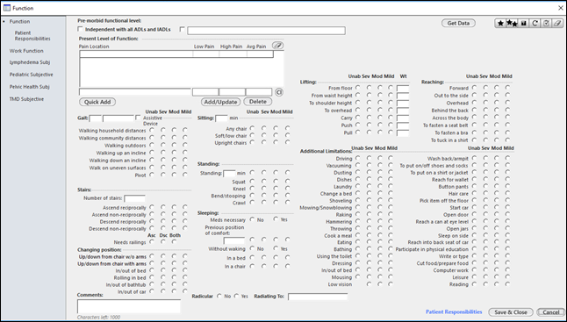This screenshot has width=567, height=322.
Task: Click the Radiating To input field
Action: [x=318, y=297]
